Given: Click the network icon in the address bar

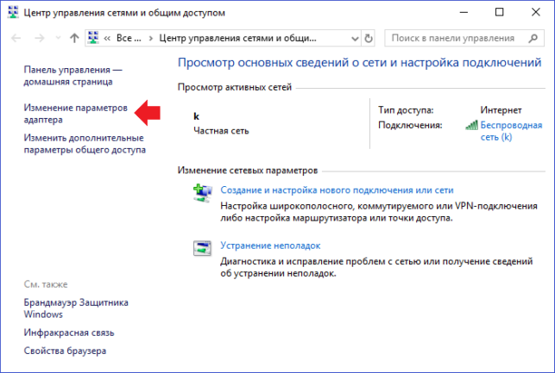Looking at the screenshot, I should pyautogui.click(x=93, y=38).
